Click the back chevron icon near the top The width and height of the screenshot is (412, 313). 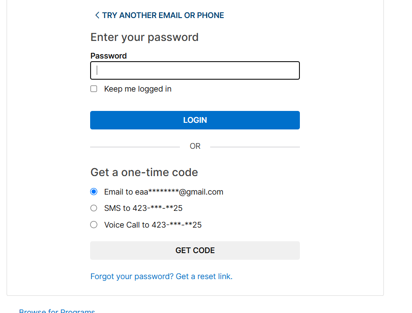pyautogui.click(x=97, y=15)
